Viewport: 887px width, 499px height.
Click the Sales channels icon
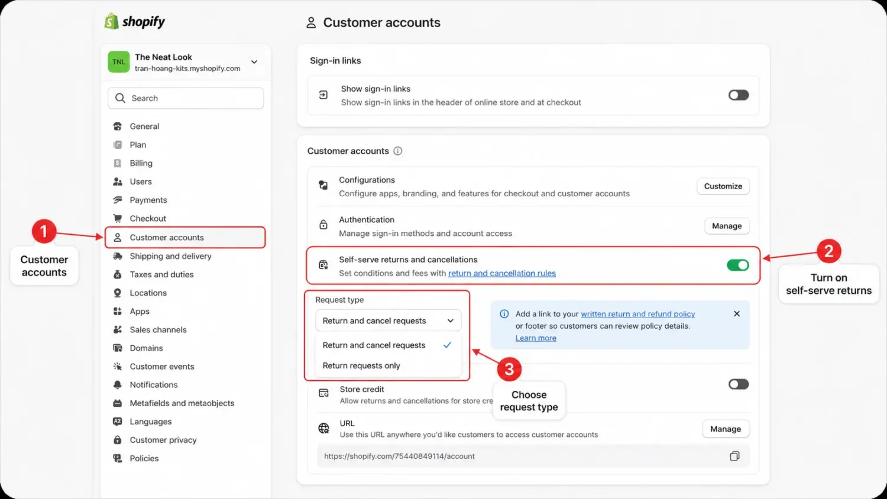click(118, 329)
